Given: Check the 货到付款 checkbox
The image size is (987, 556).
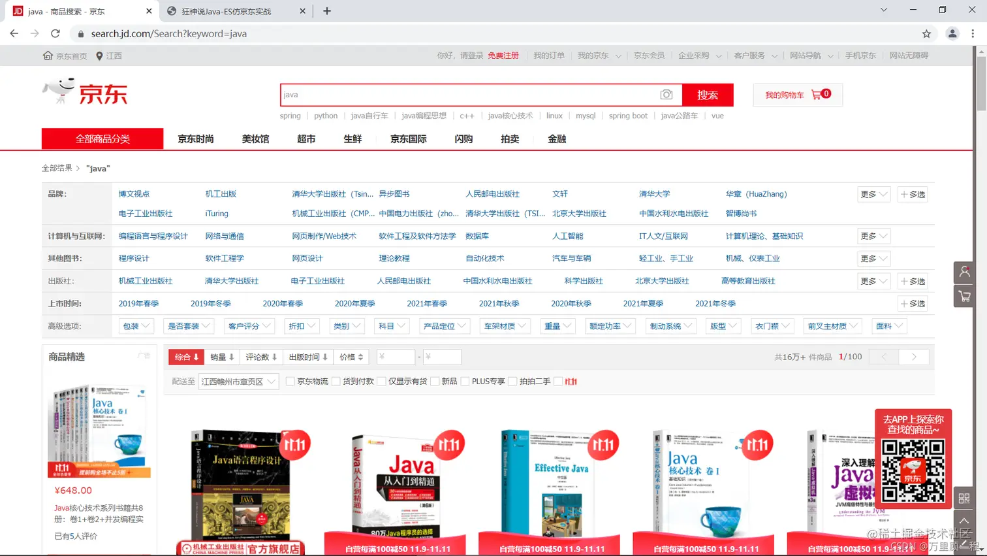Looking at the screenshot, I should click(x=336, y=382).
